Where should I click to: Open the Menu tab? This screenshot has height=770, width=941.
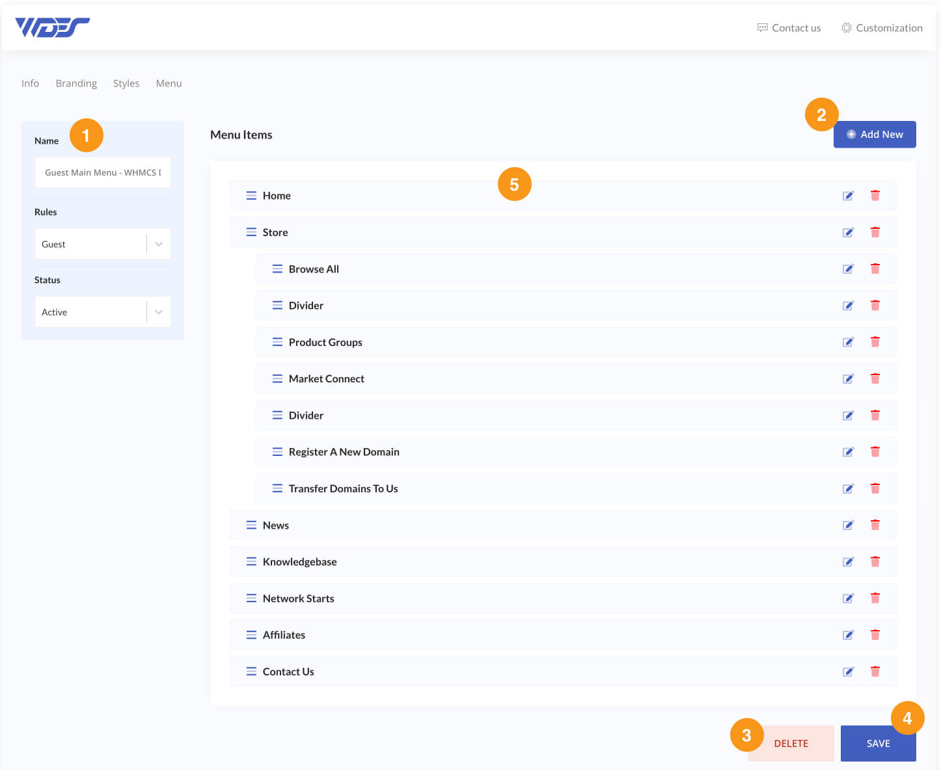click(169, 83)
